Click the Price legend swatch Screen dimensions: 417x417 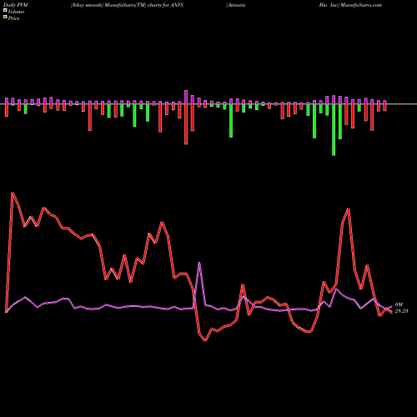[5, 18]
